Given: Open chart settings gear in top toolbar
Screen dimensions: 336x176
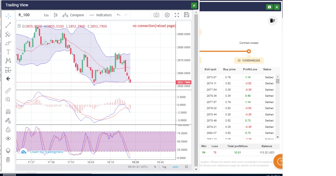Looking at the screenshot, I should pyautogui.click(x=167, y=15).
